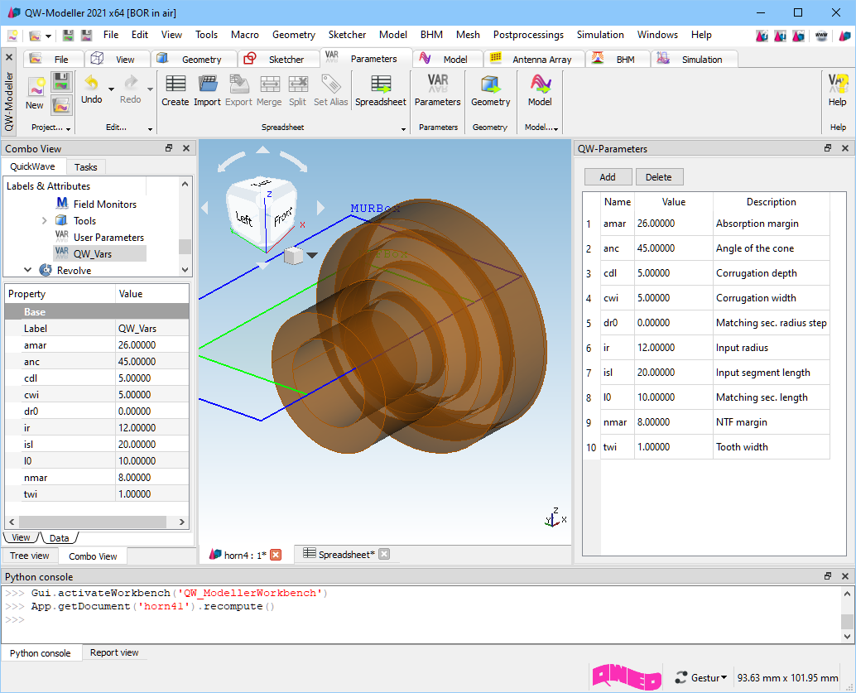Click the Python console vertical scrollbar thumb
Screen dimensions: 856x693
[847, 621]
